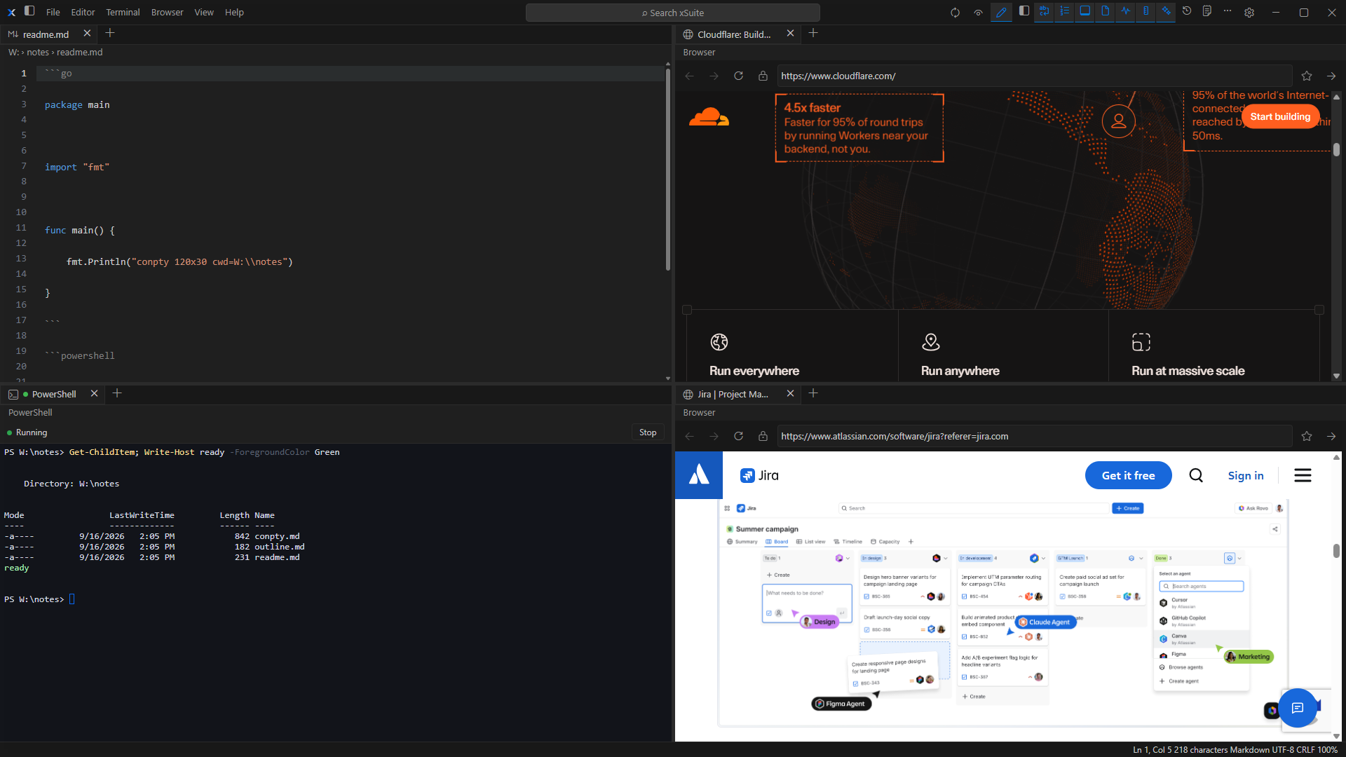This screenshot has width=1346, height=757.
Task: Add a new terminal tab next to PowerShell
Action: [117, 394]
